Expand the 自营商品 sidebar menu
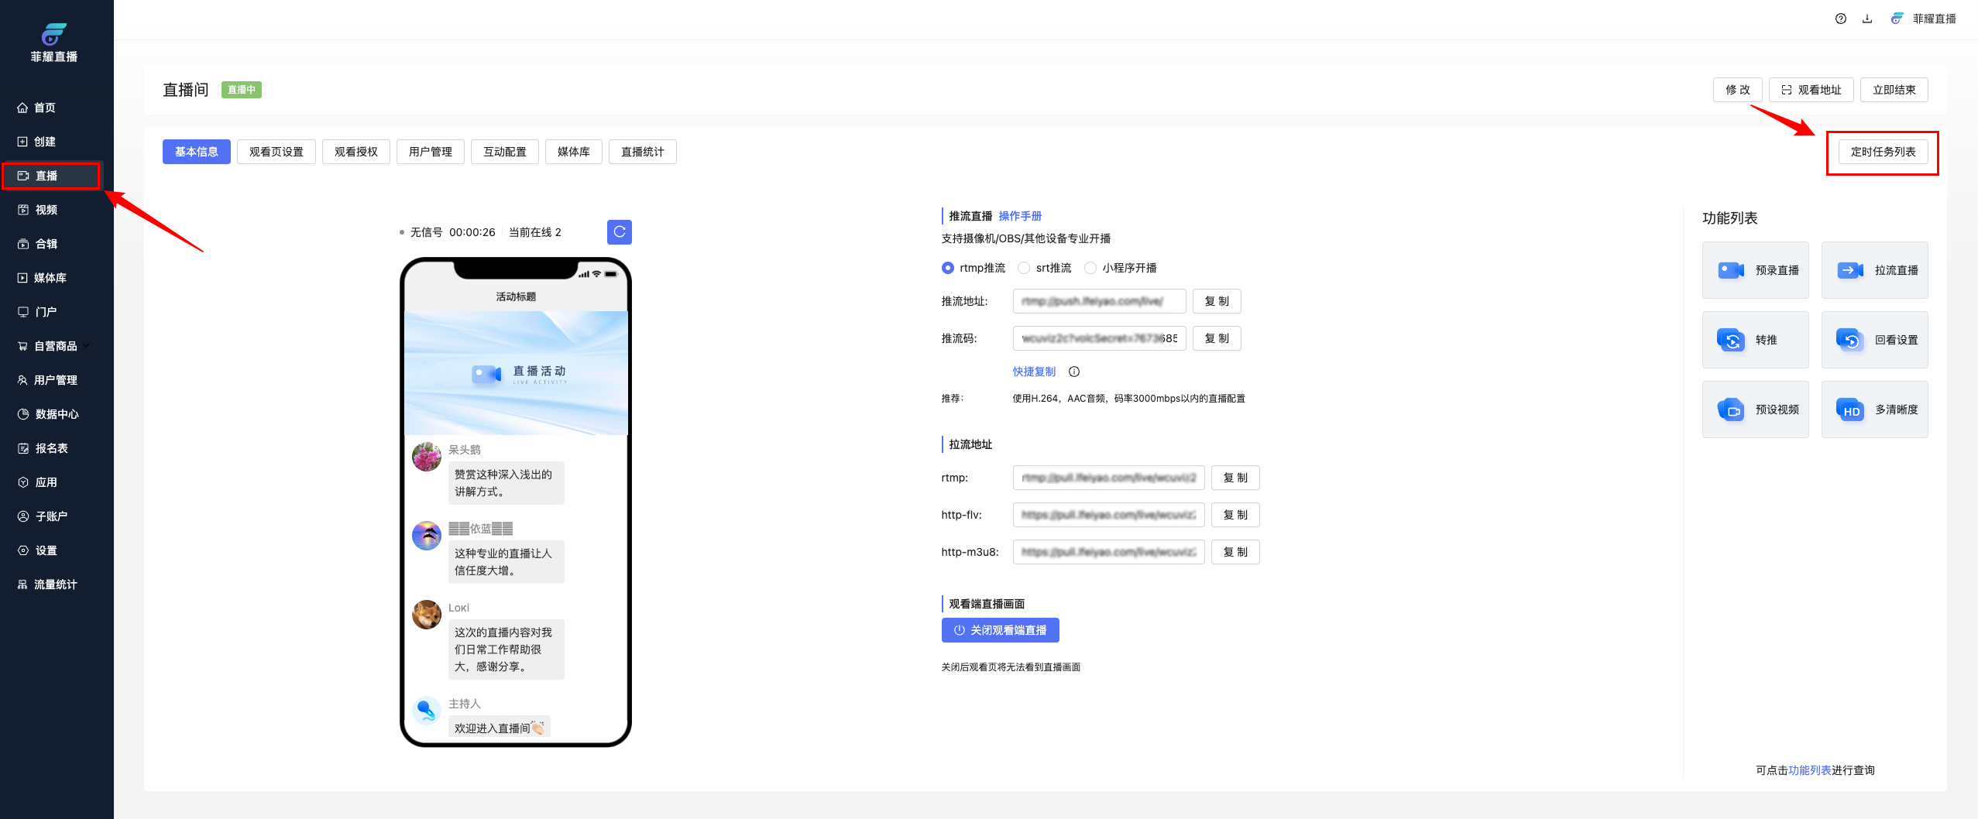This screenshot has height=819, width=1978. (56, 346)
